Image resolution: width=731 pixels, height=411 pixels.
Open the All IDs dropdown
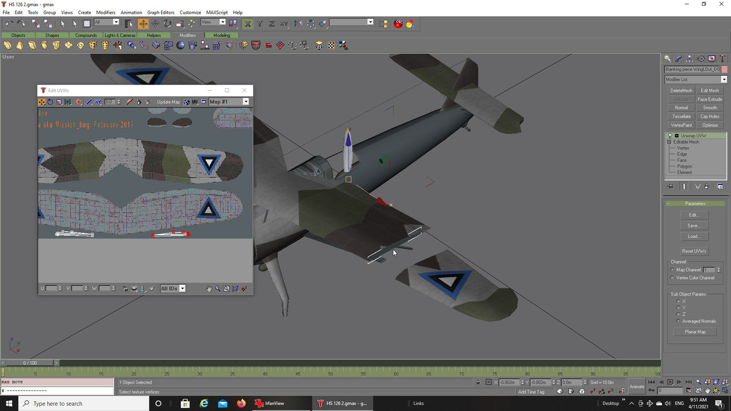coord(172,289)
